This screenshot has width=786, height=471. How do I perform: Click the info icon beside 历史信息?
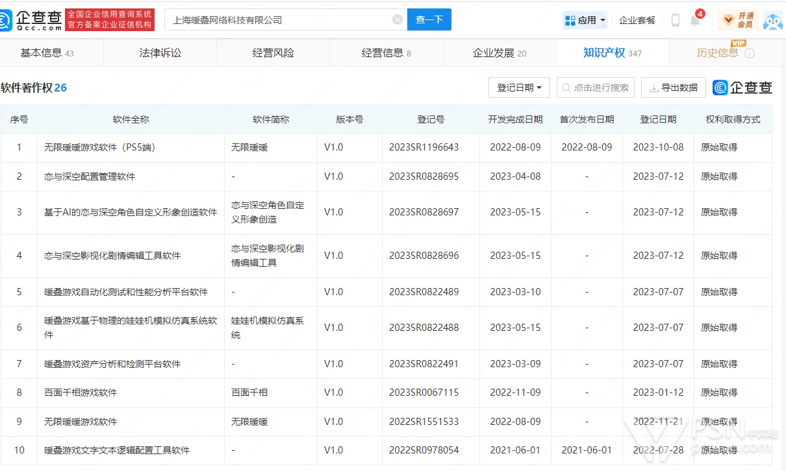pyautogui.click(x=750, y=53)
